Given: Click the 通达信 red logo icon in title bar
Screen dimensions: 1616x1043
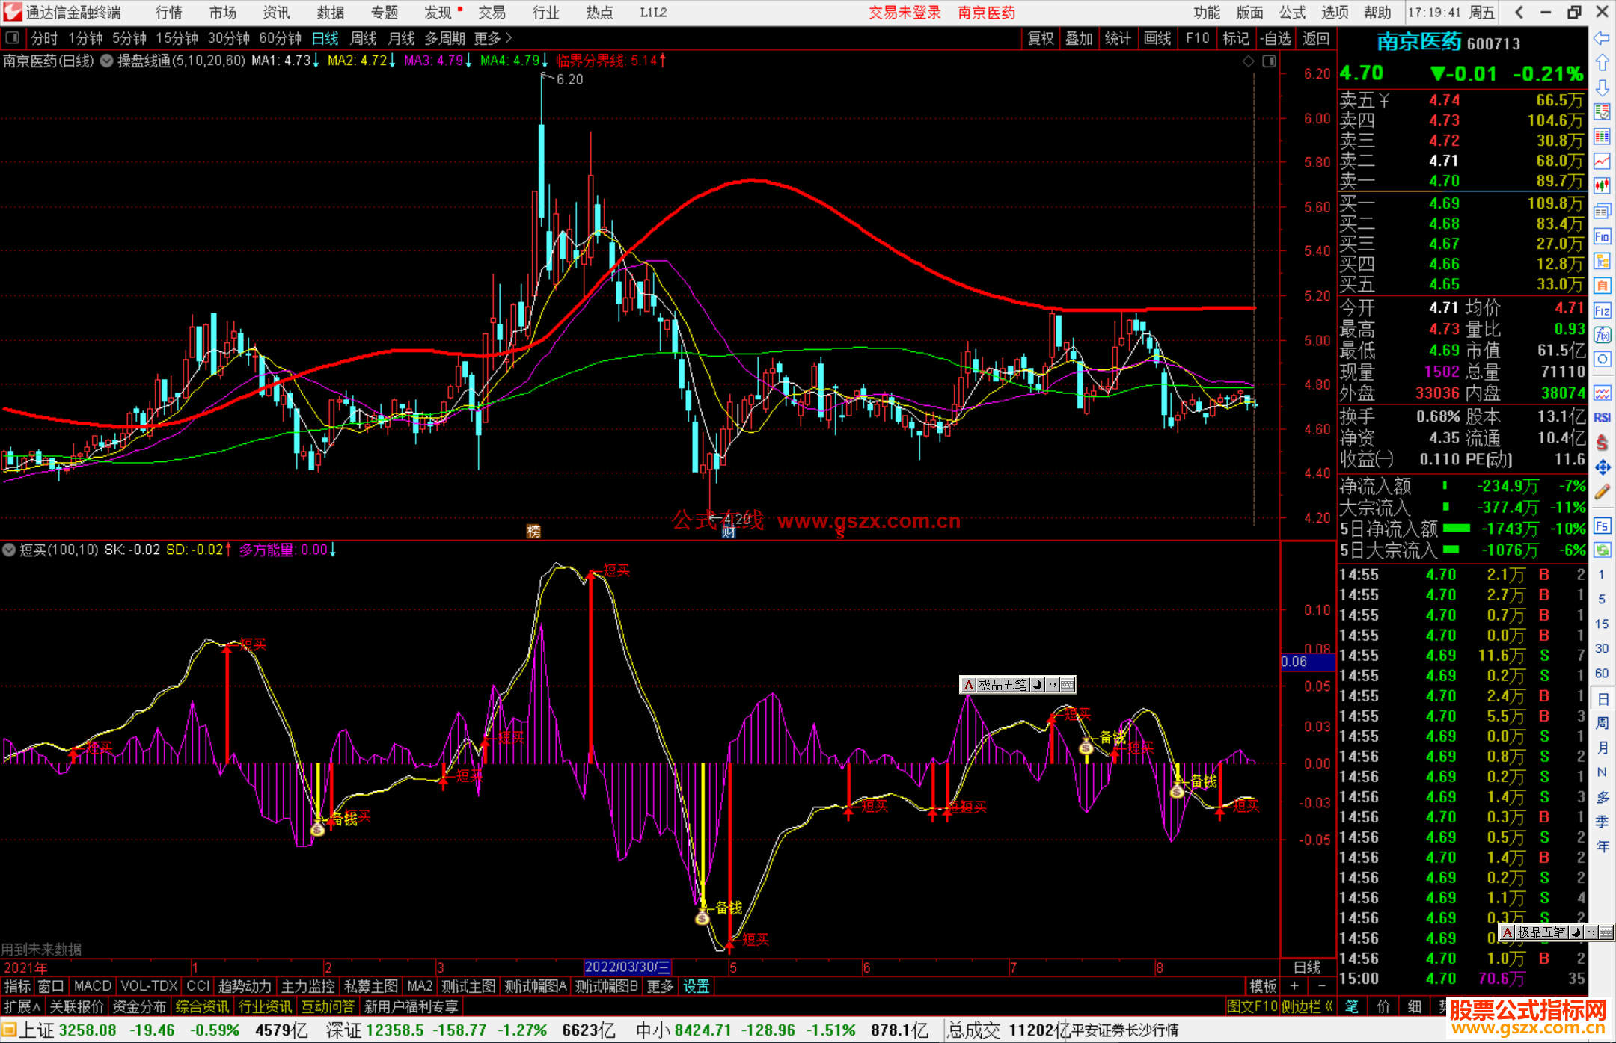Looking at the screenshot, I should [13, 12].
